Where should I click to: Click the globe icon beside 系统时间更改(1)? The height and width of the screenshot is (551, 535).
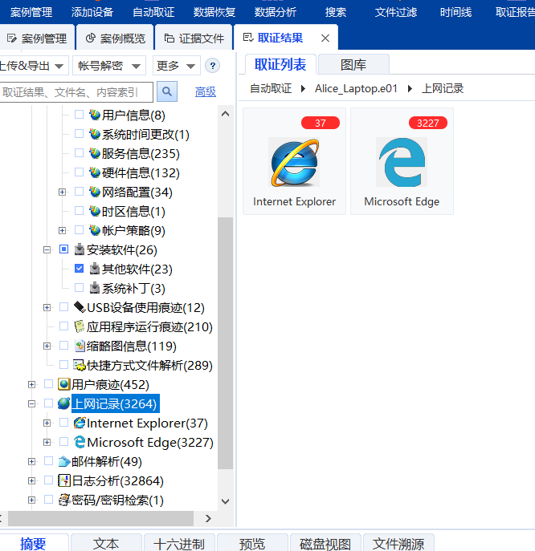(95, 134)
